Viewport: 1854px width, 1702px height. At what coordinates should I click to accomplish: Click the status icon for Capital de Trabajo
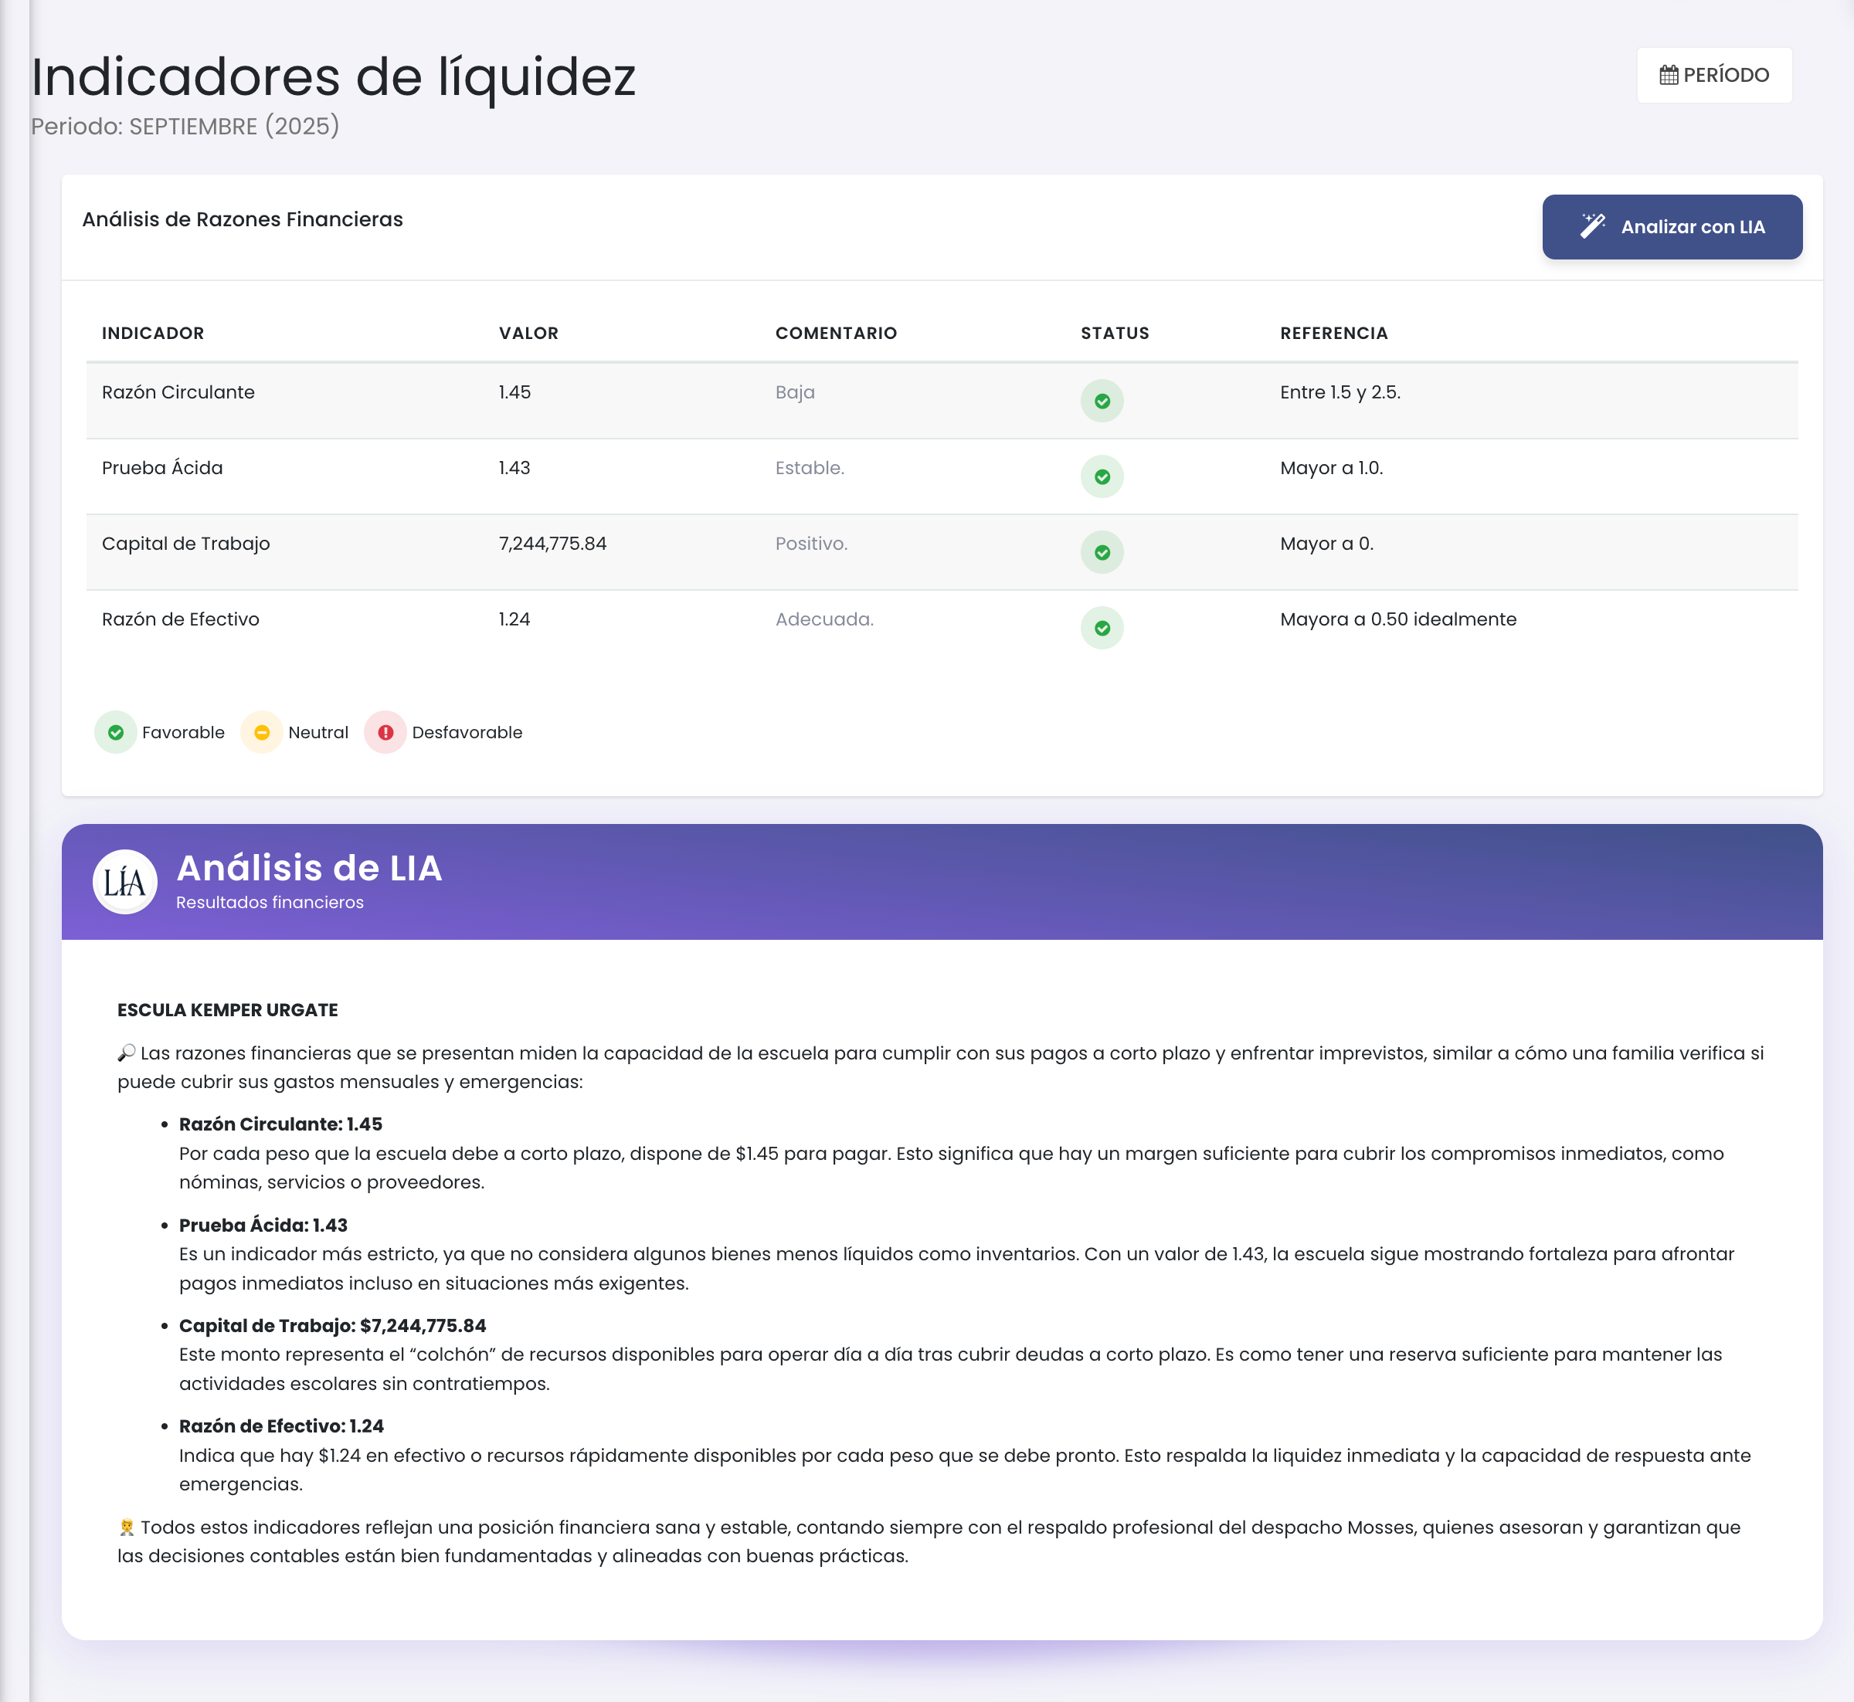tap(1102, 551)
